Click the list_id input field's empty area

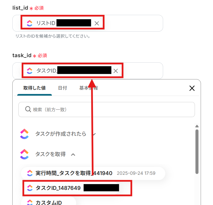click(133, 23)
